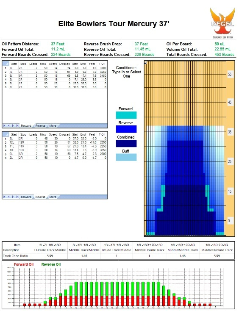Open the Forward tab in the upper table
This screenshot has width=239, height=311.
[26, 126]
